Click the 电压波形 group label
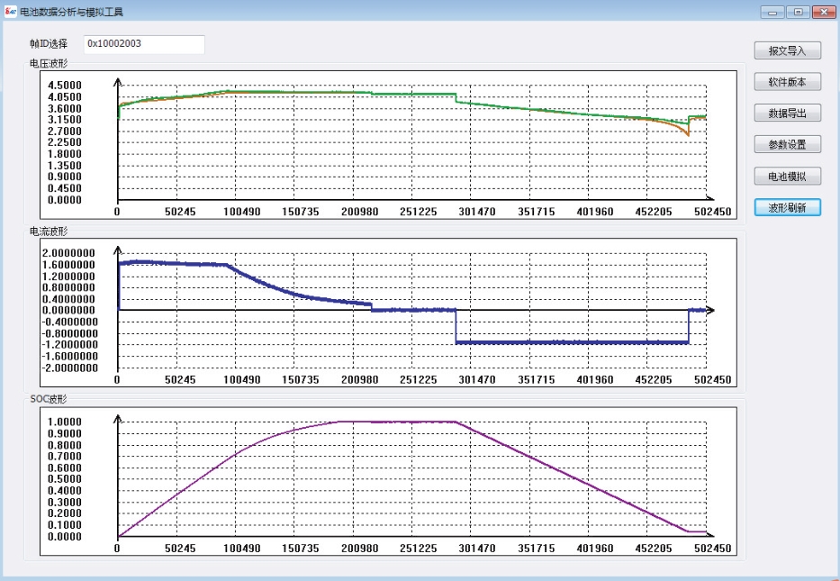The width and height of the screenshot is (840, 581). pos(49,63)
